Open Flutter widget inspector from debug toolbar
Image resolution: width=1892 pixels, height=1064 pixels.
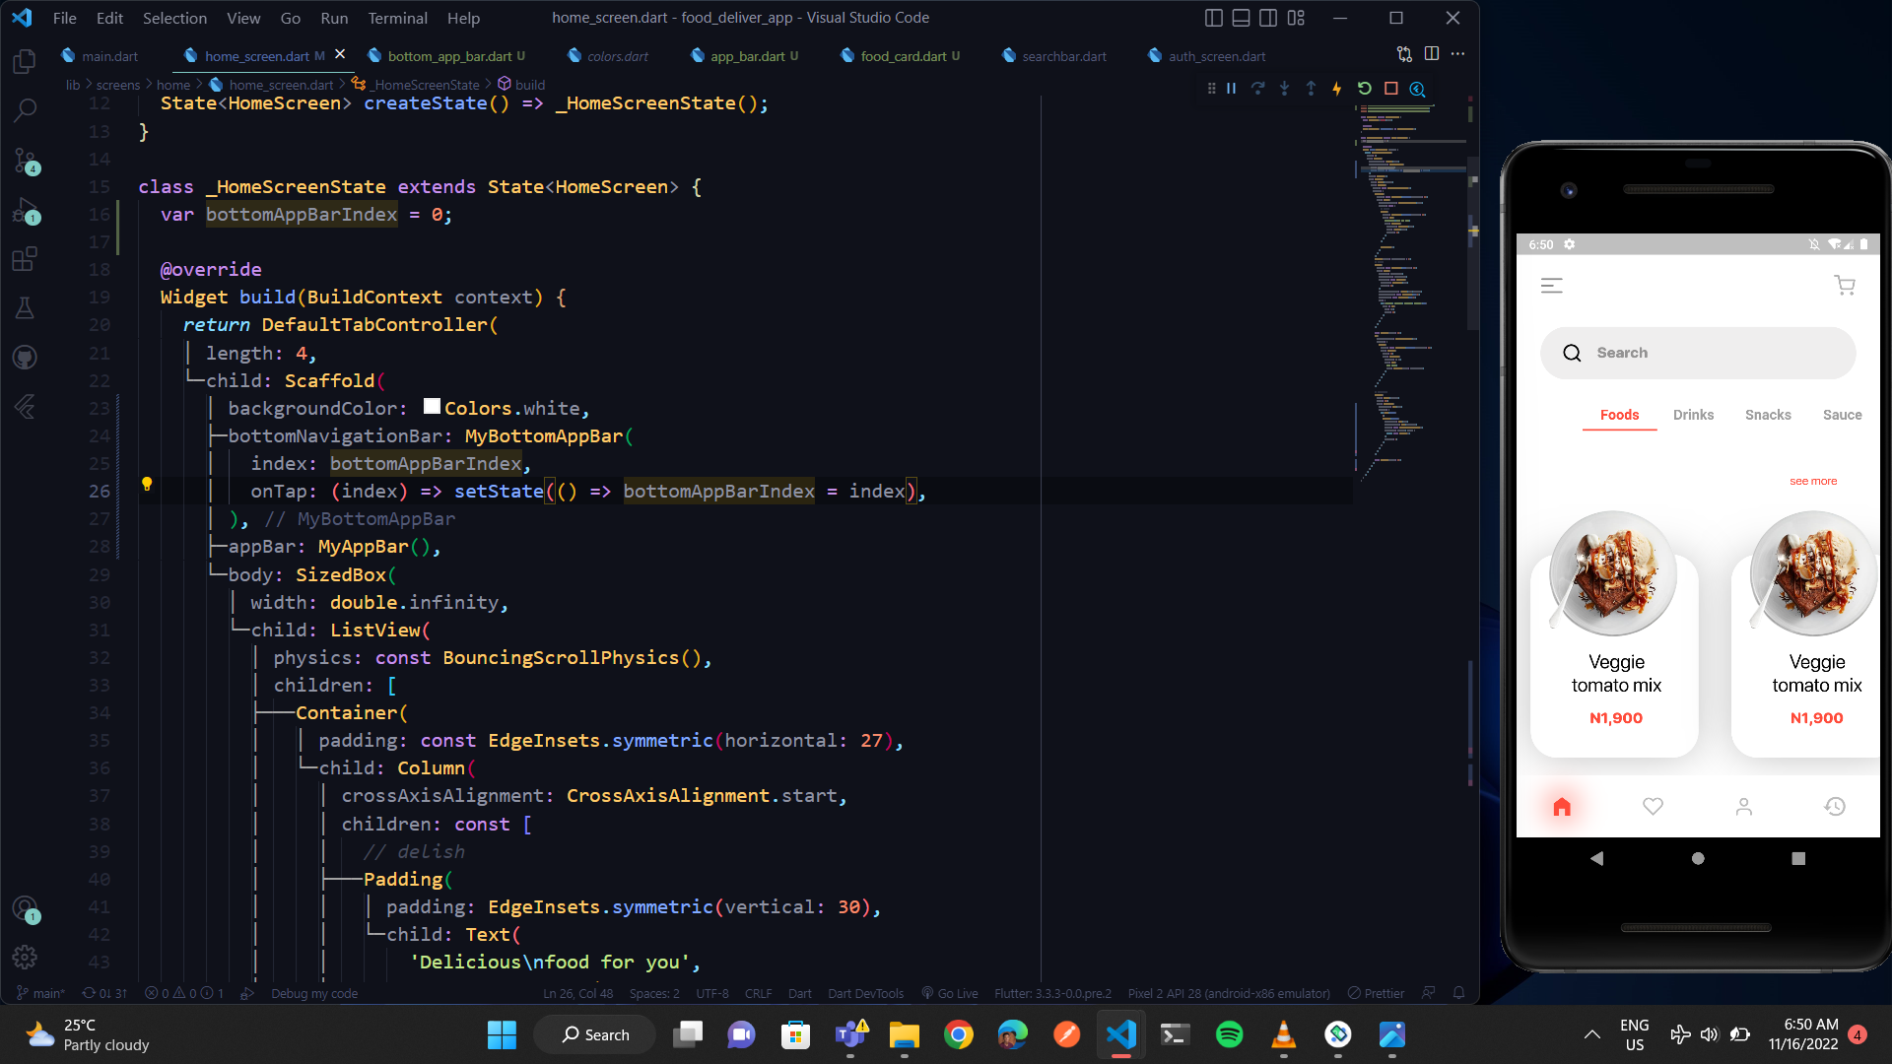(1418, 89)
